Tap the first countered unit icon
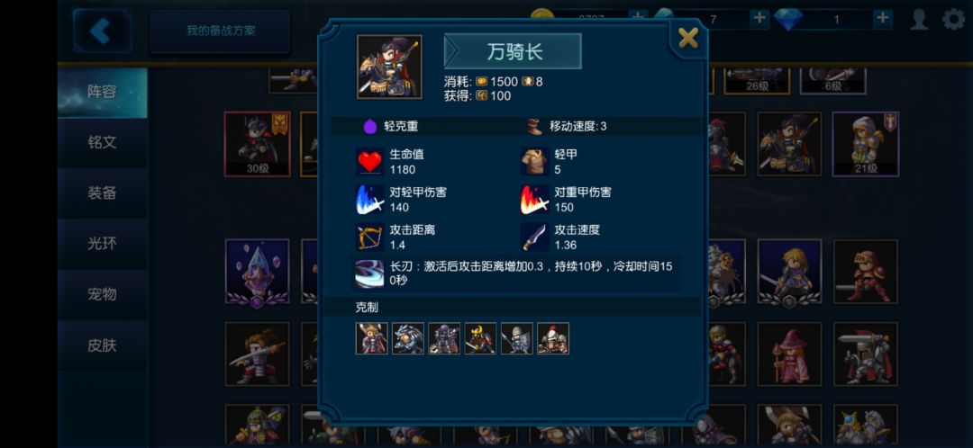Image resolution: width=973 pixels, height=448 pixels. (372, 338)
